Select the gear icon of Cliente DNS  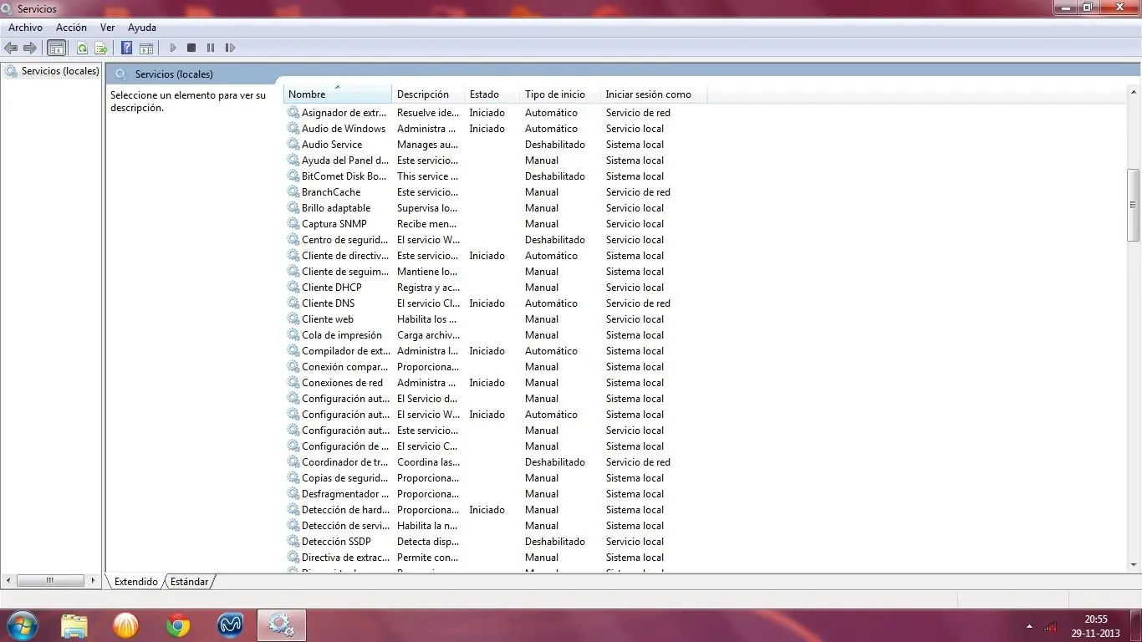click(x=293, y=303)
